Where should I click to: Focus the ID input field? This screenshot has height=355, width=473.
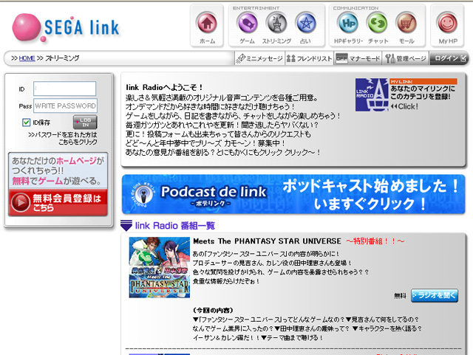coord(65,89)
